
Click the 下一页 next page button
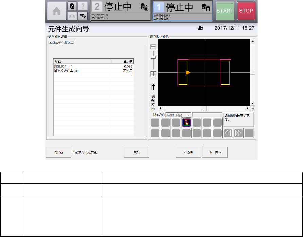tap(215, 152)
